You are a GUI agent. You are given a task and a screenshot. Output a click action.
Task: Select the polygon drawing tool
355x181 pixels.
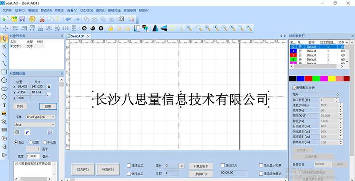[4, 97]
